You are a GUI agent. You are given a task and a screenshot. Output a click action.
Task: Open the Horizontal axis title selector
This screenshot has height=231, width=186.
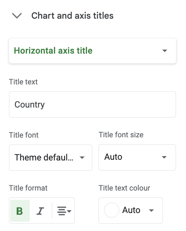coord(92,51)
